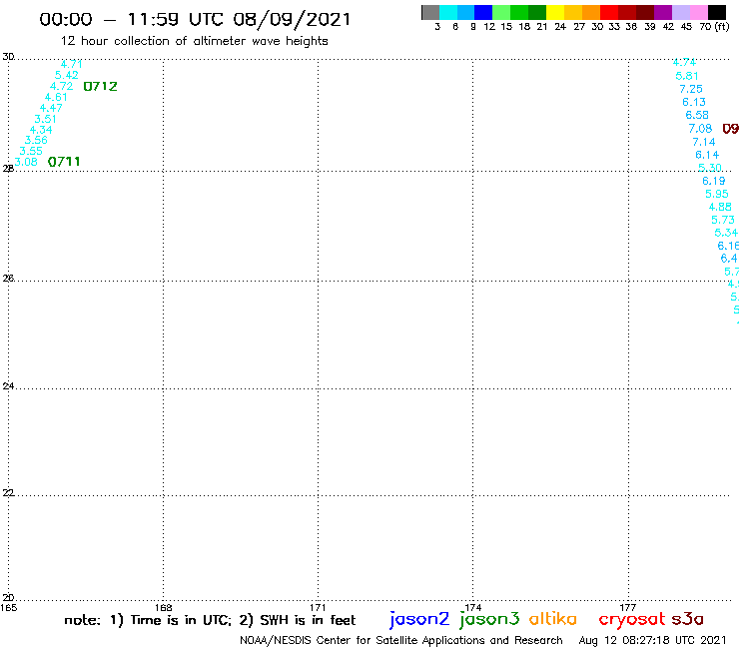The height and width of the screenshot is (649, 739).
Task: Click wave height value 4.61
Action: point(56,97)
